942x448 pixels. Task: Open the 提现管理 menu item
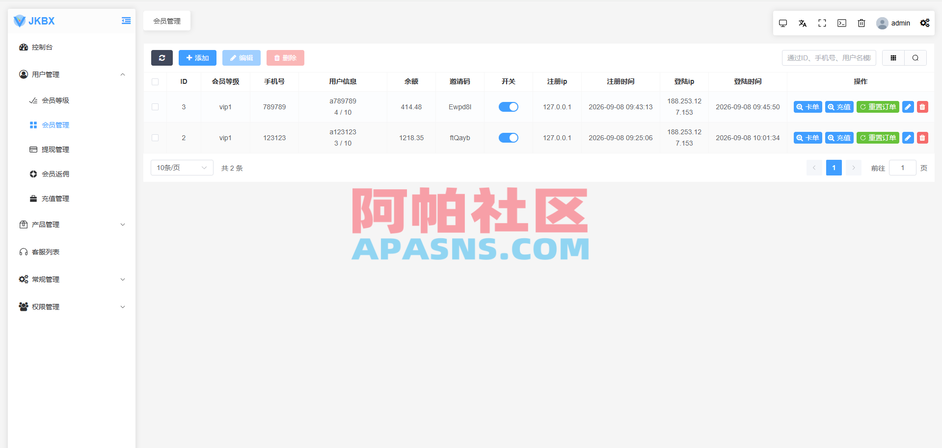[x=72, y=149]
